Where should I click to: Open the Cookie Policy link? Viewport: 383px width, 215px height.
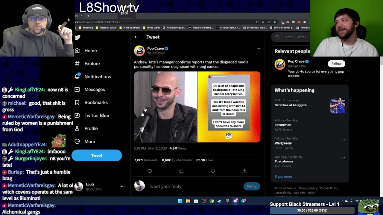coord(329,188)
